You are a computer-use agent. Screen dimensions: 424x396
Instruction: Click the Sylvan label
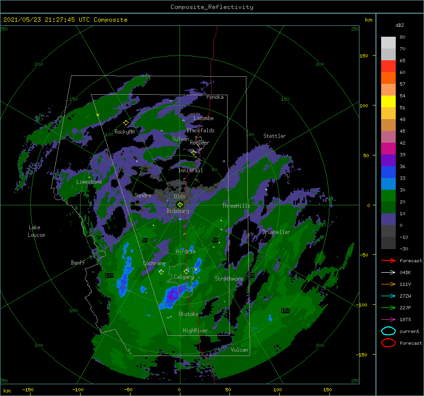180,139
